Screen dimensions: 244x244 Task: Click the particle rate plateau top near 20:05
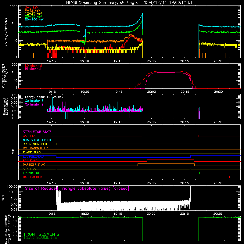click(167, 71)
